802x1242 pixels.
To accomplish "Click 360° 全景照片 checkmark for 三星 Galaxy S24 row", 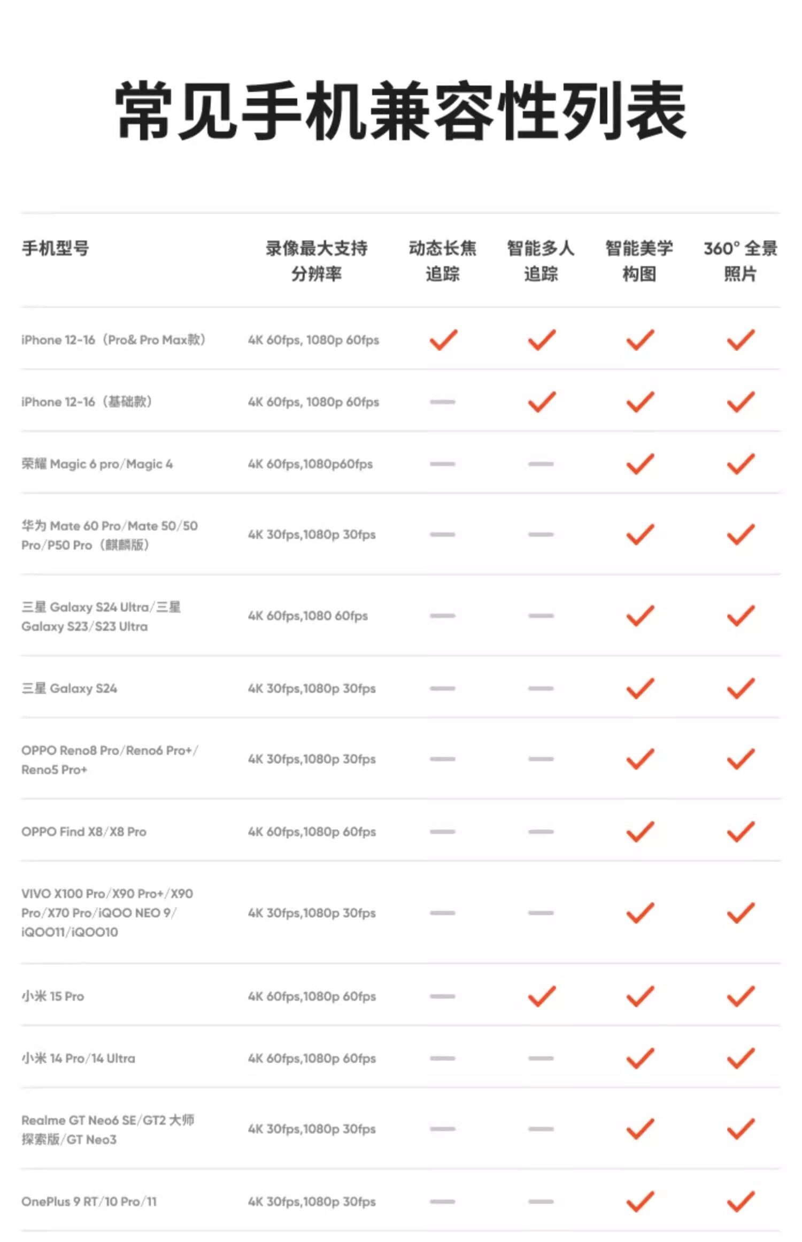I will pyautogui.click(x=741, y=688).
